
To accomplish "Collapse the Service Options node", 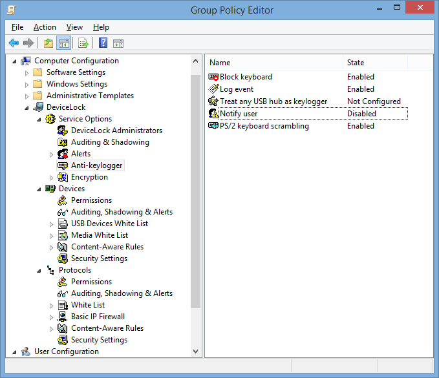I will pyautogui.click(x=39, y=120).
